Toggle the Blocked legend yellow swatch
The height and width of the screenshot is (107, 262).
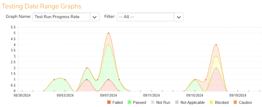click(211, 102)
